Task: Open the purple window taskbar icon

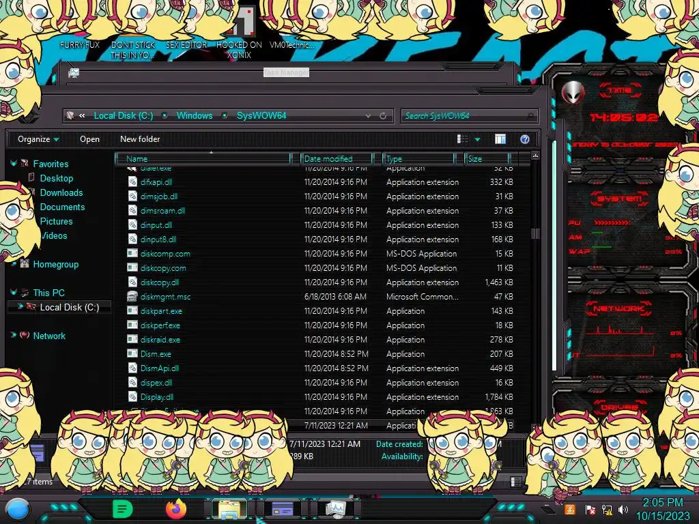Action: 283,509
